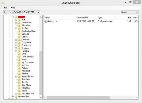The height and width of the screenshot is (103, 142).
Task: Expand the Downloads folder node
Action: tap(16, 45)
